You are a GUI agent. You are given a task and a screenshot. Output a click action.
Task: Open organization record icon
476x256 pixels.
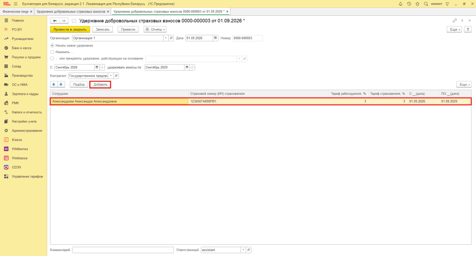[x=171, y=38]
